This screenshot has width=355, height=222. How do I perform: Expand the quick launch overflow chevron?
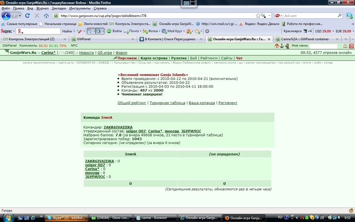pyautogui.click(x=41, y=216)
